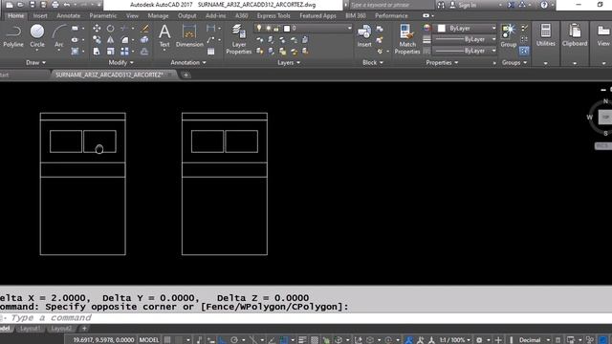Expand the Draw panel
Screen dimensions: 612x344
(x=35, y=62)
